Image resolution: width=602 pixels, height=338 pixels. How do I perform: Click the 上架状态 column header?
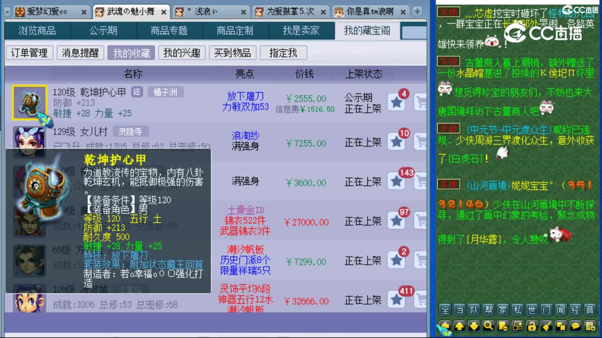(364, 74)
